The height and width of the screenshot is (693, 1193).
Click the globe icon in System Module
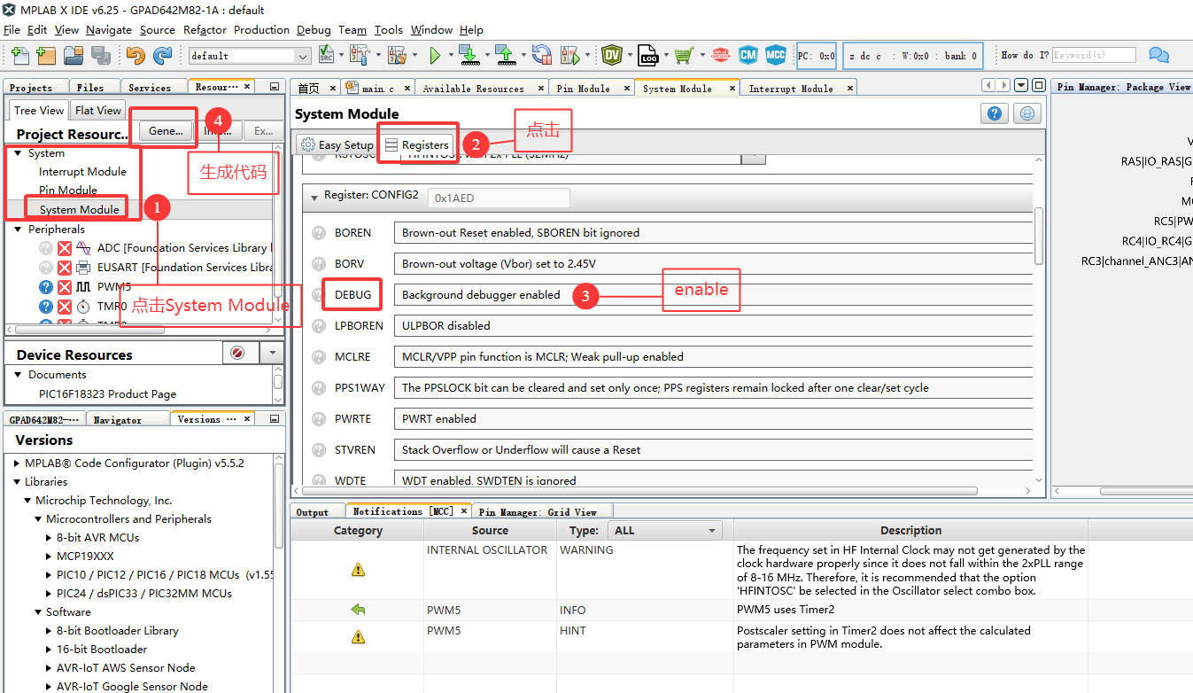[1026, 113]
